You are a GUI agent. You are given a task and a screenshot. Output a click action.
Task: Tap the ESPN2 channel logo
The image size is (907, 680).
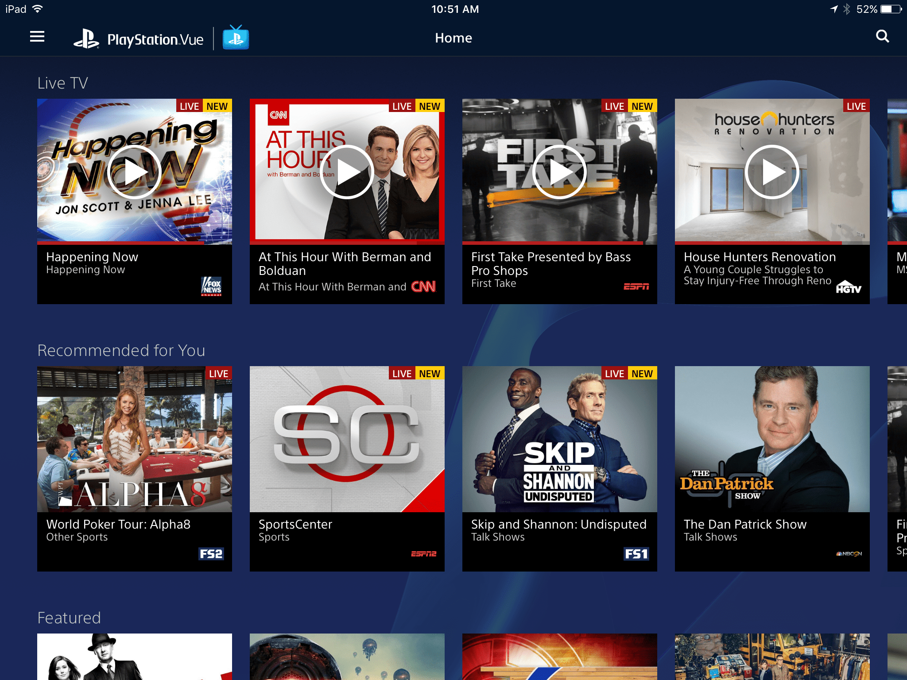point(423,554)
